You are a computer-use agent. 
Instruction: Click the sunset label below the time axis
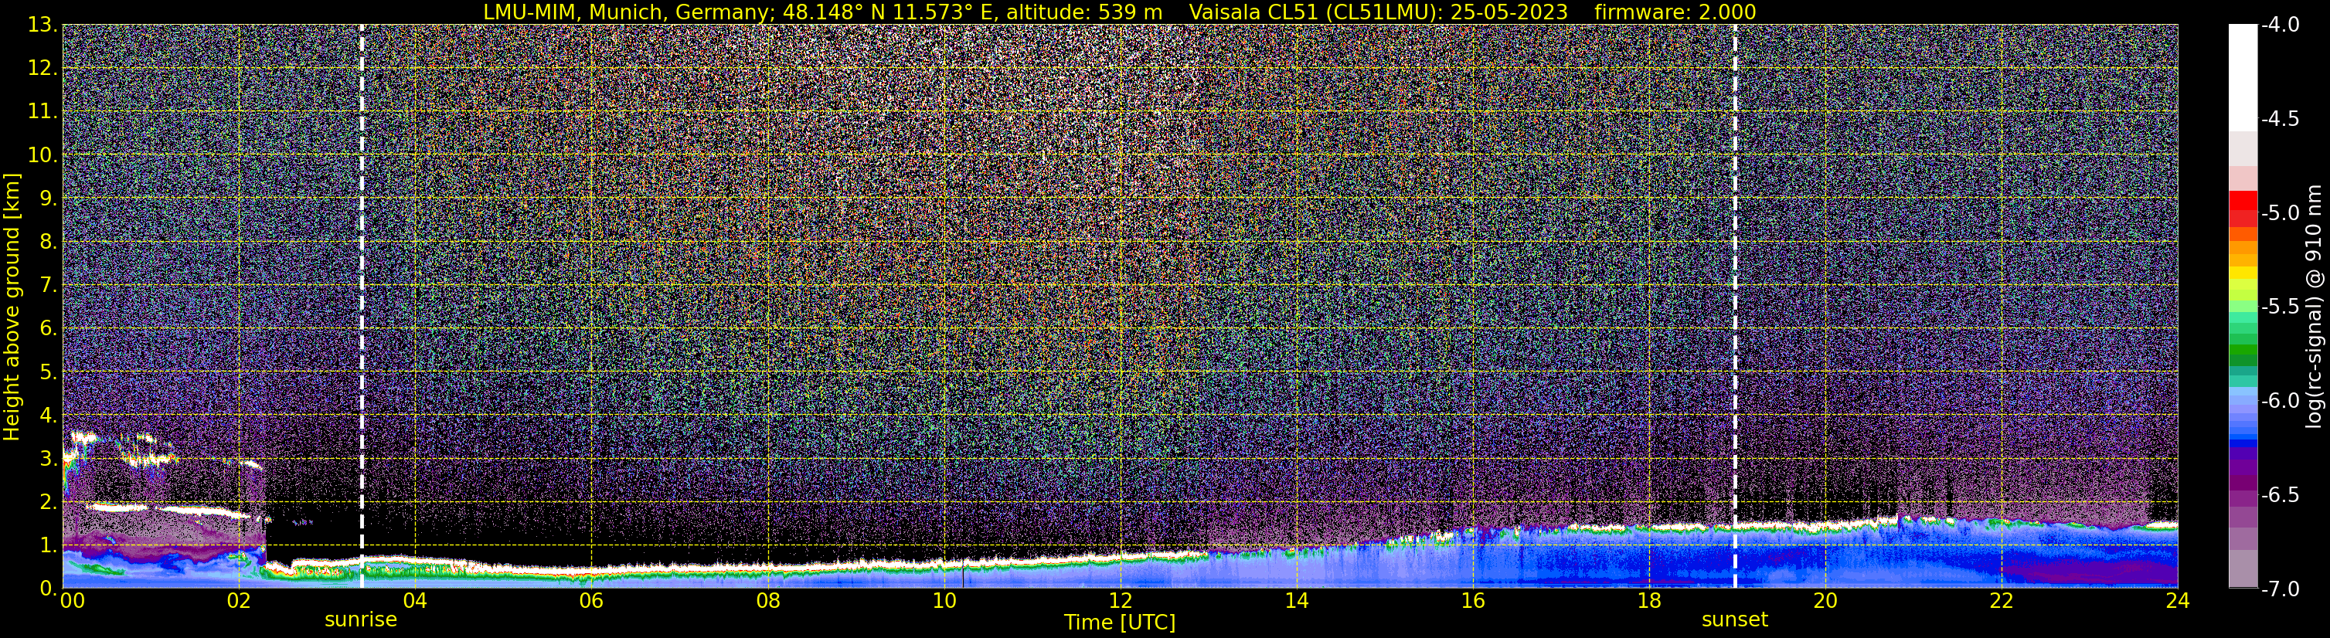(1734, 620)
